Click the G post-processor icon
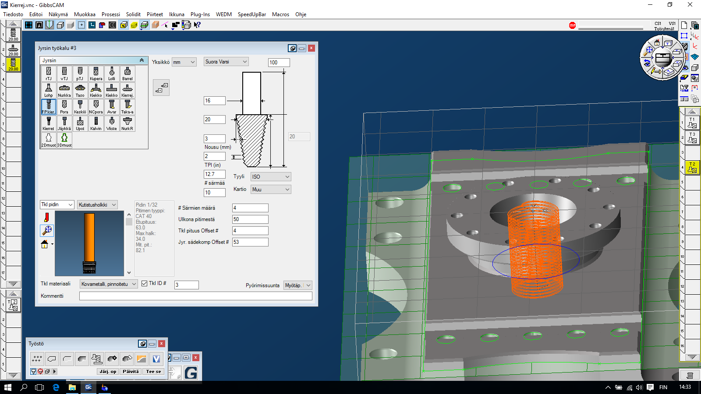Viewport: 701px width, 394px height. point(191,373)
